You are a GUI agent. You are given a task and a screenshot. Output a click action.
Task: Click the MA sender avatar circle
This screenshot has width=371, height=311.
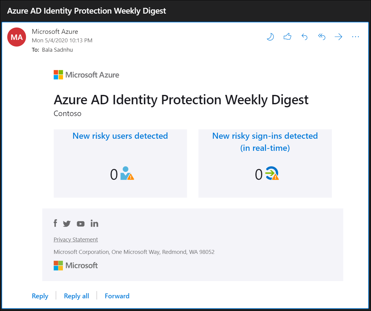pos(17,37)
